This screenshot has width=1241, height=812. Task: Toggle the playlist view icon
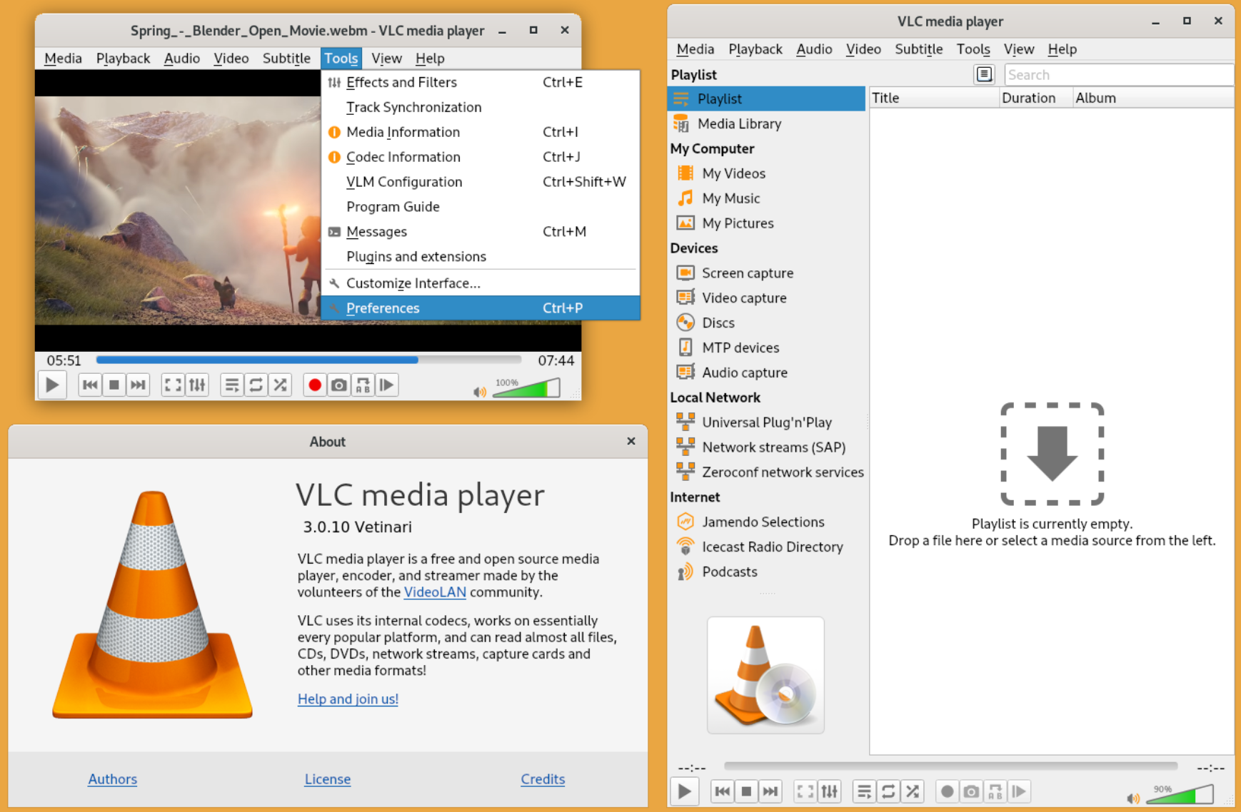point(231,385)
